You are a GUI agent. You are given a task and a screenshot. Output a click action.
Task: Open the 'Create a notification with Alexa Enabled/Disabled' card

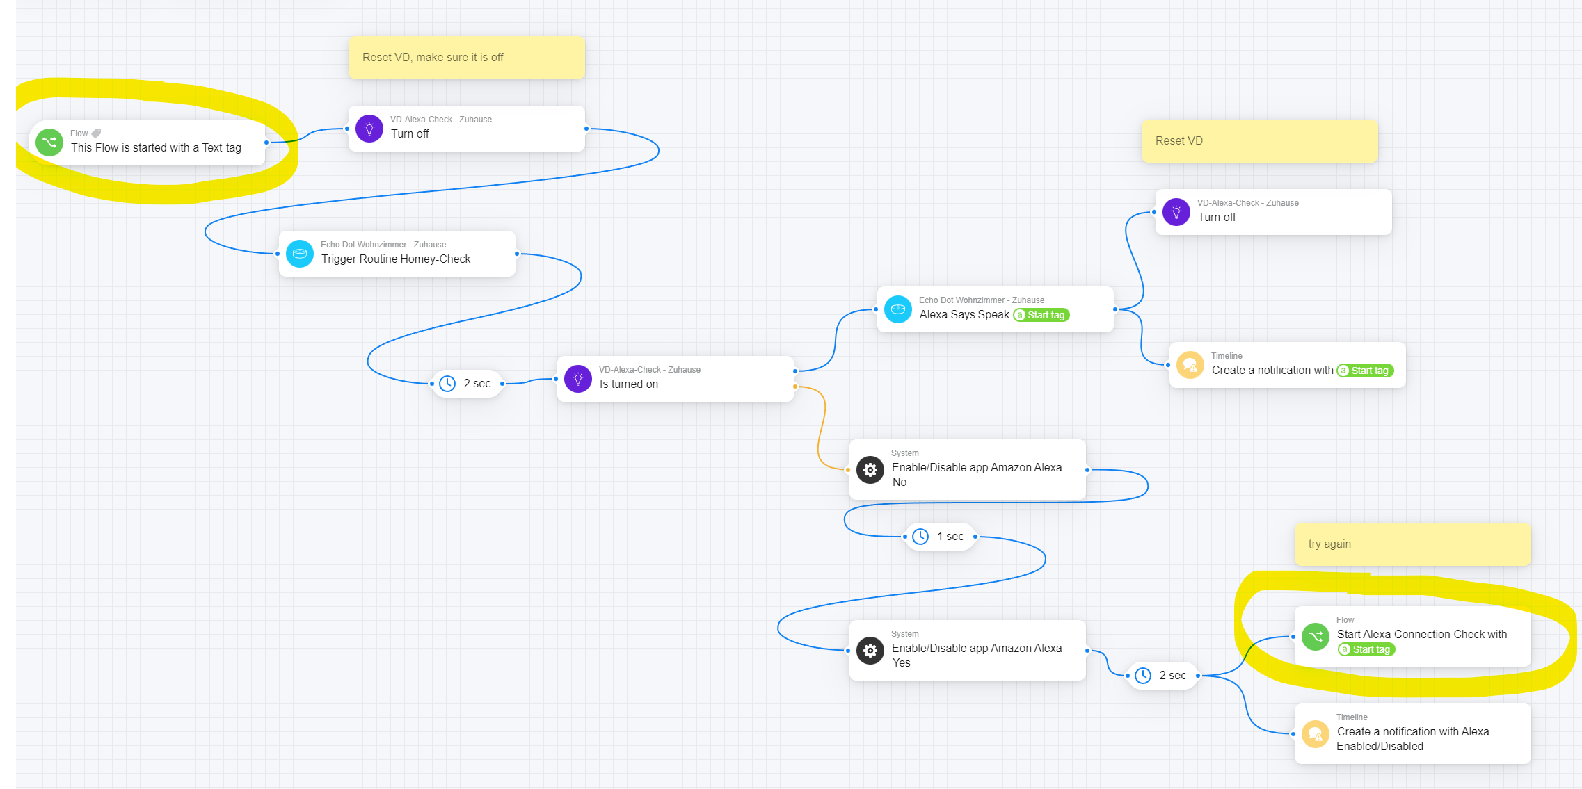pyautogui.click(x=1412, y=738)
